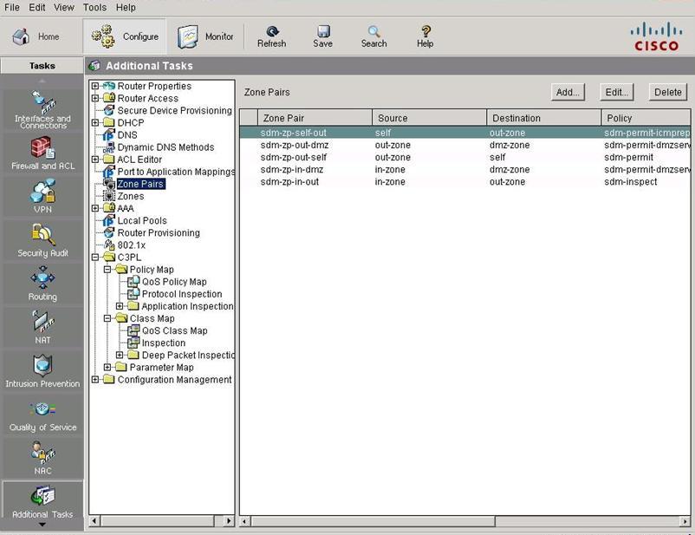Expand the Parameter Map folder
The height and width of the screenshot is (535, 695).
tap(107, 368)
